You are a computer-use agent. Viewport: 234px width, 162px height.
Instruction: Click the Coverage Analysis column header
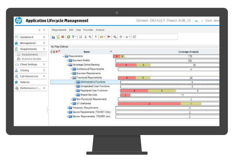(188, 51)
